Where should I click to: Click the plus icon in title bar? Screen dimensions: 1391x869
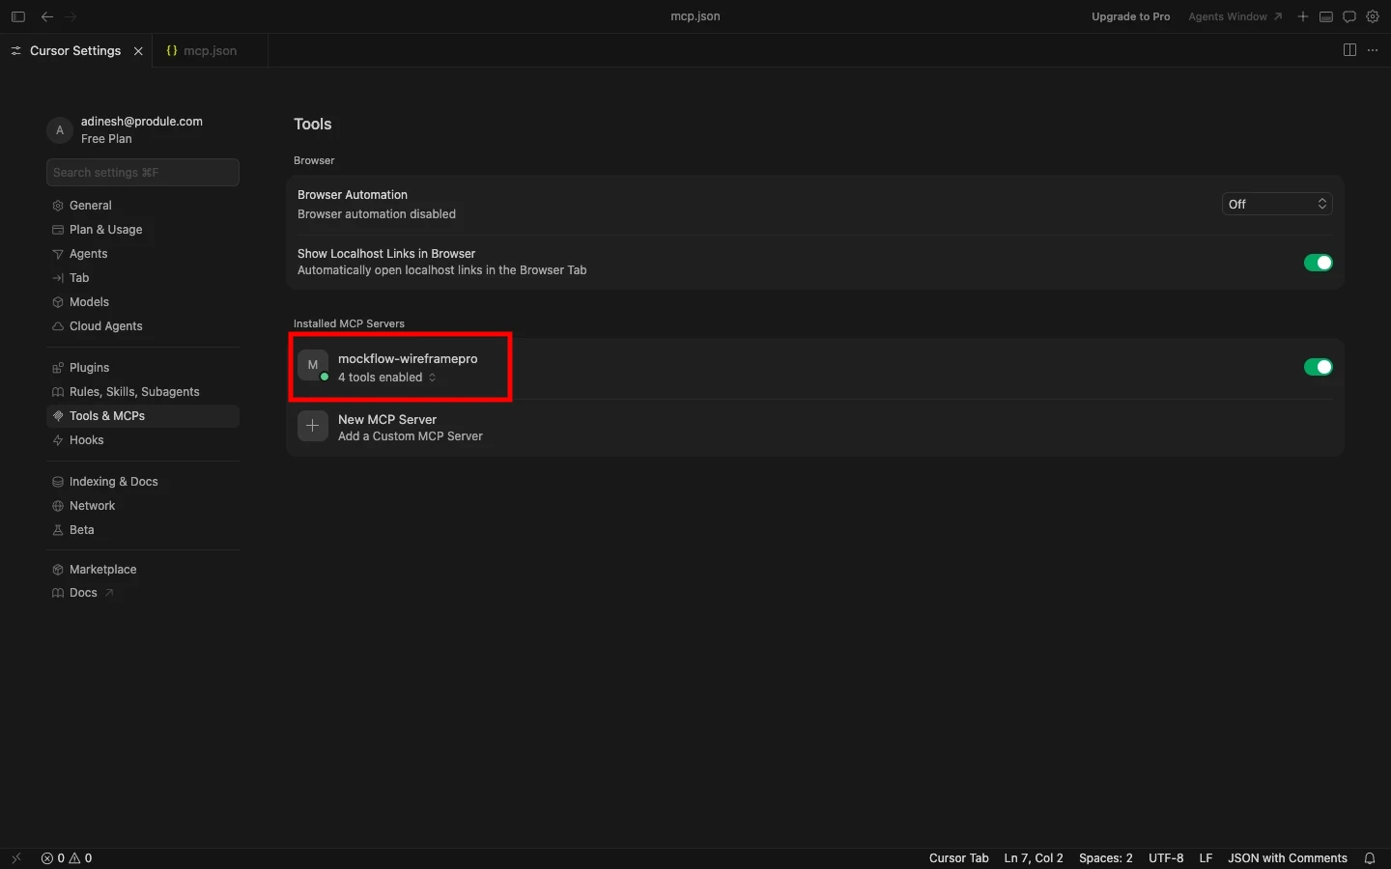pos(1303,16)
